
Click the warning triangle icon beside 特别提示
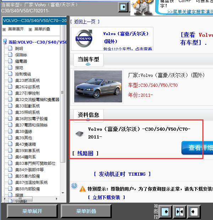[x=82, y=189]
